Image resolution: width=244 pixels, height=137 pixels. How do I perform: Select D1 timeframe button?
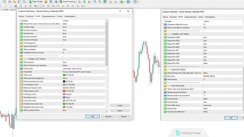[73, 6]
